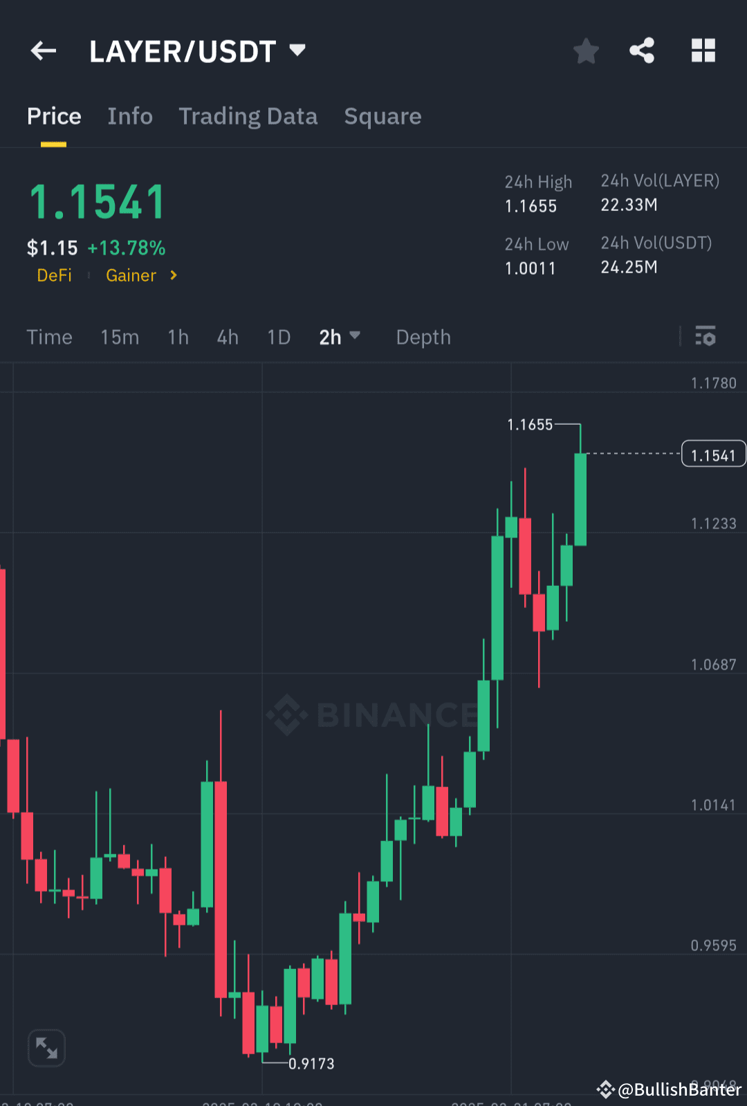Open the Square tab

point(382,116)
